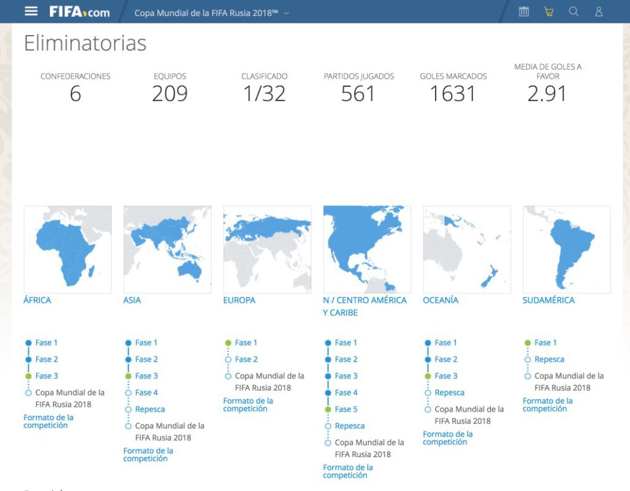Click the search magnifier icon
Viewport: 630px width, 491px height.
point(574,12)
